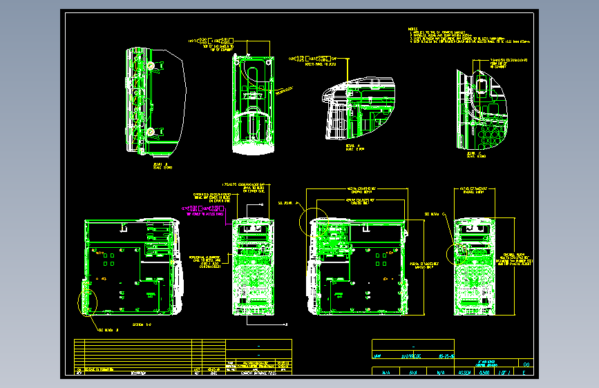Select the Detail C enlarged view drawing
This screenshot has height=388, width=599.
(x=482, y=110)
